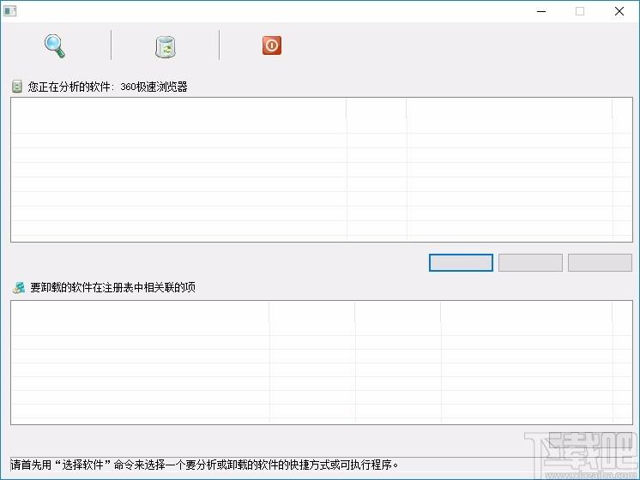Click the magnifier Select Software icon
The height and width of the screenshot is (480, 640).
55,46
